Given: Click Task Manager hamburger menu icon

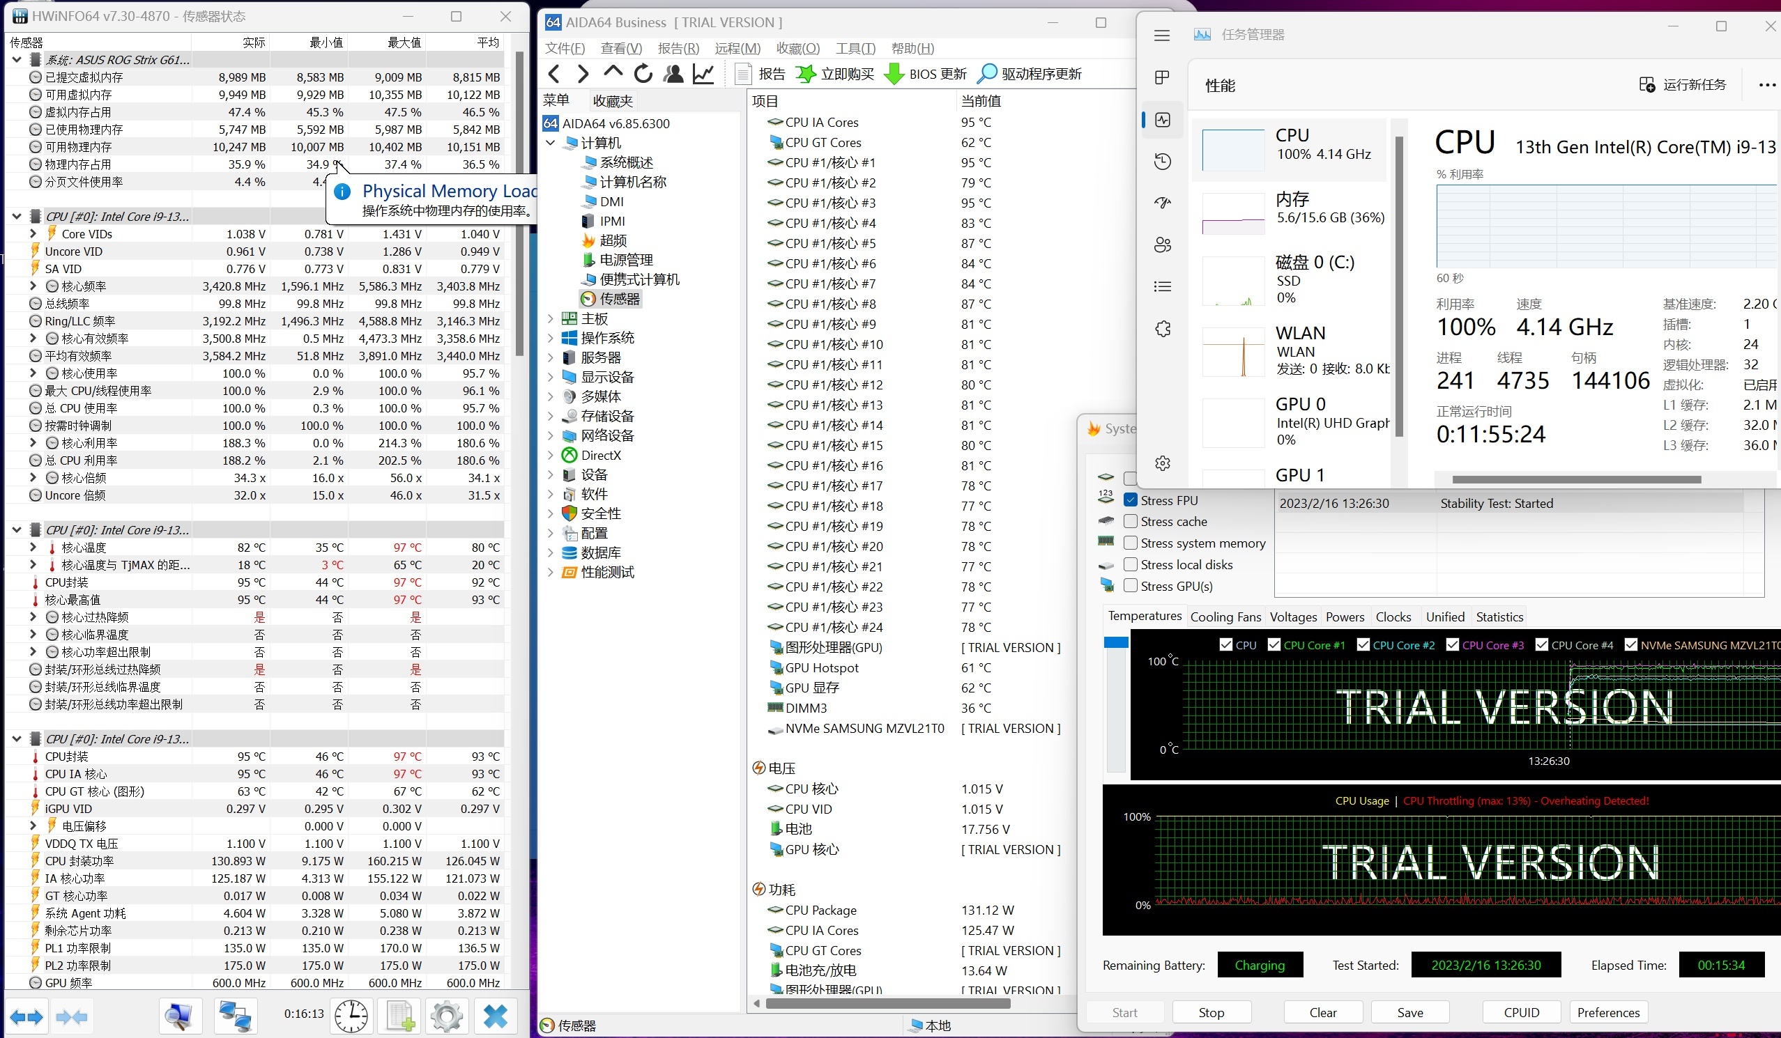Looking at the screenshot, I should pyautogui.click(x=1163, y=36).
